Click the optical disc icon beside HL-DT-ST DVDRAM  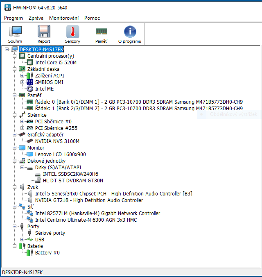point(38,180)
